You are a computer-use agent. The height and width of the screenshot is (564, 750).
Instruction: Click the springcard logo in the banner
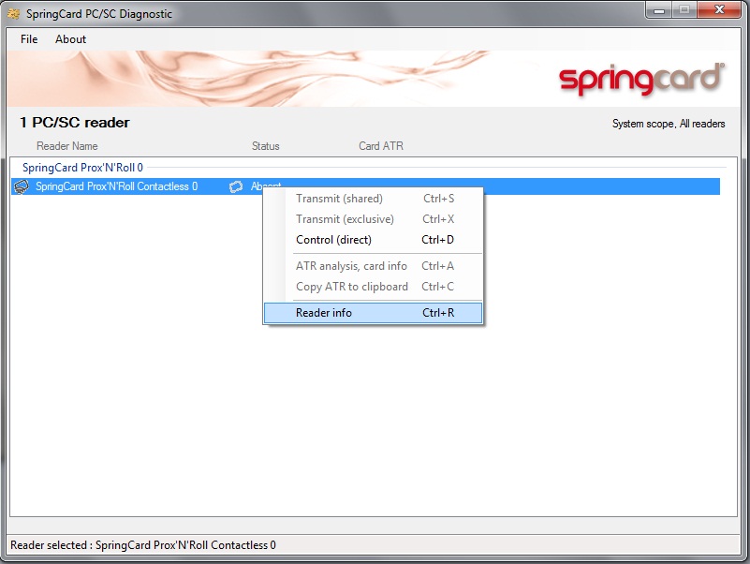[x=642, y=79]
